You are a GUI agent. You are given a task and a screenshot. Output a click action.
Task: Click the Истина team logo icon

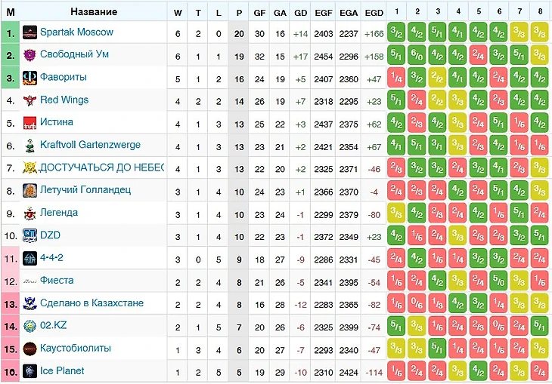click(29, 123)
